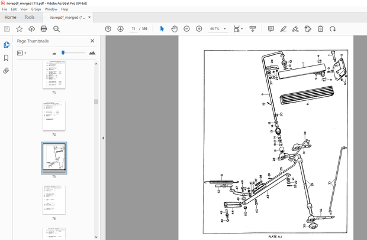Open the Help menu
The width and height of the screenshot is (367, 240).
65,9
